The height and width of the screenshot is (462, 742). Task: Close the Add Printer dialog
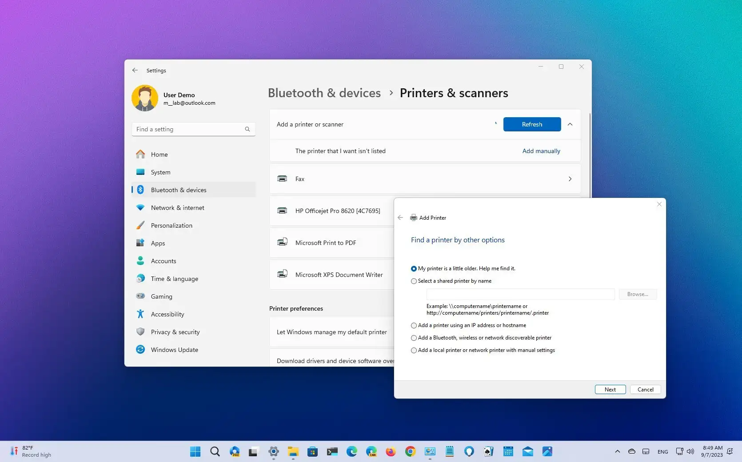coord(659,204)
